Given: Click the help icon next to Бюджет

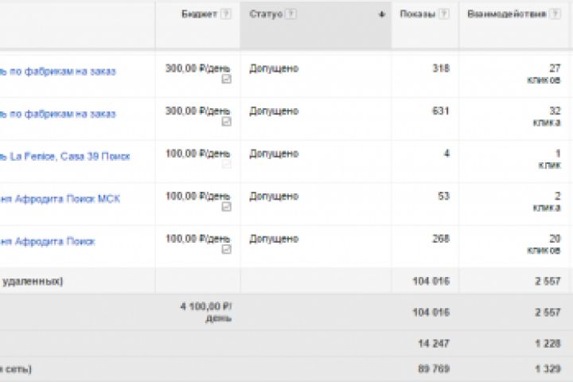Looking at the screenshot, I should [226, 14].
